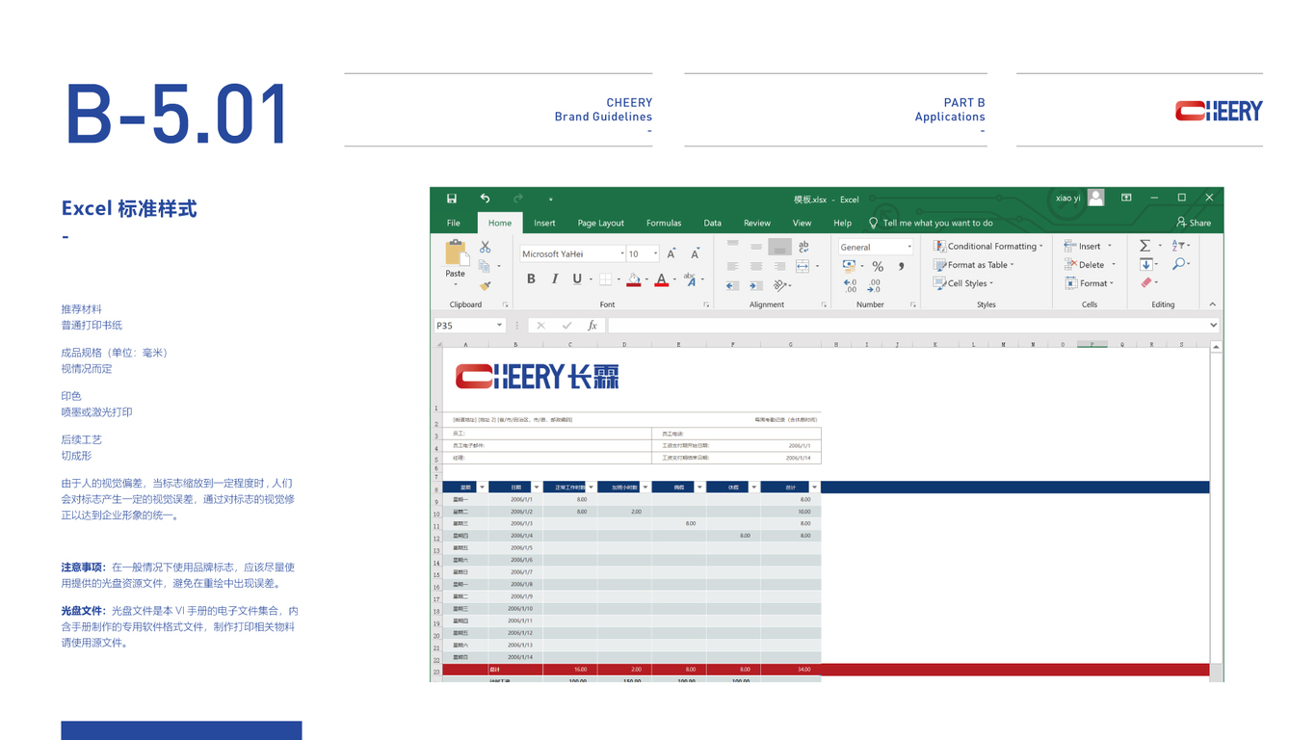Viewport: 1316px width, 740px height.
Task: Switch to the Formulas tab
Action: [664, 223]
